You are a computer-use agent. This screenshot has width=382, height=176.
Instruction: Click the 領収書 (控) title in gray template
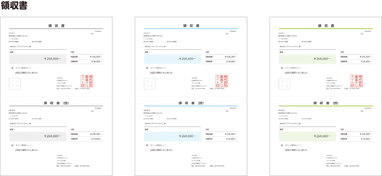56,103
